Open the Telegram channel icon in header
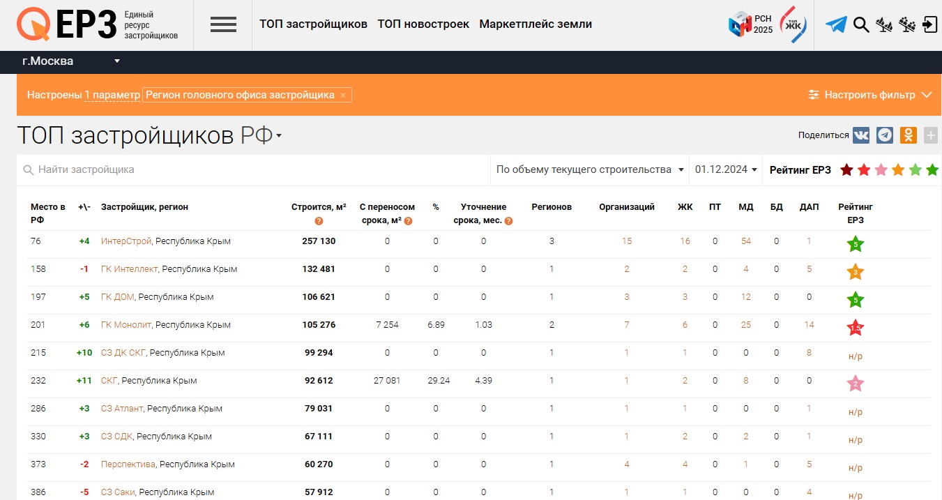This screenshot has height=500, width=942. [x=836, y=25]
